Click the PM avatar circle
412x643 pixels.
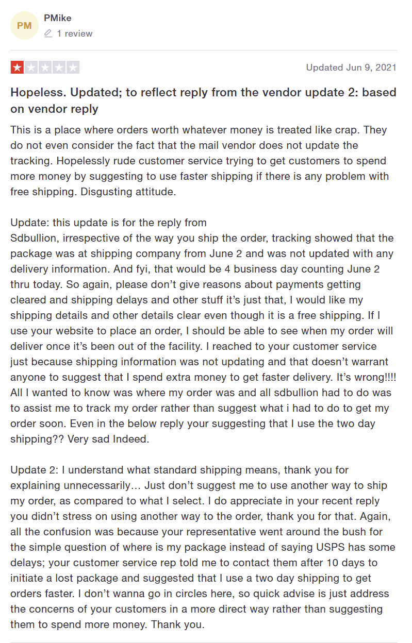click(24, 25)
